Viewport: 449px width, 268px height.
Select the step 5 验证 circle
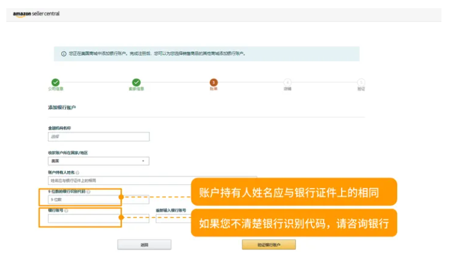[361, 82]
